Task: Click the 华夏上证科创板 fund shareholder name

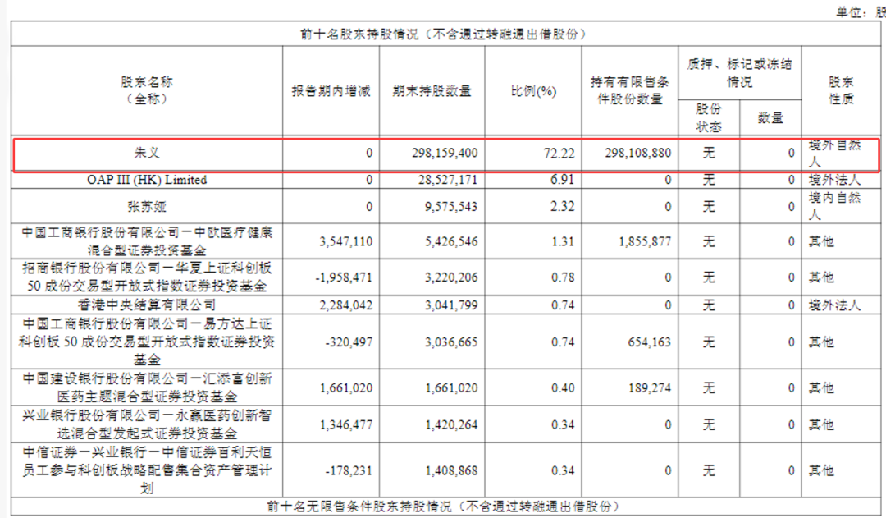Action: tap(147, 277)
